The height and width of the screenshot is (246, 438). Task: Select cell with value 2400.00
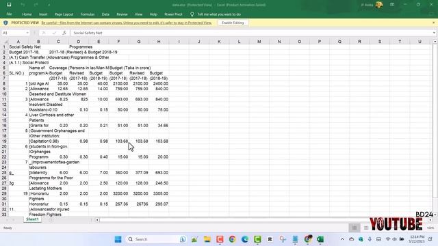click(159, 83)
